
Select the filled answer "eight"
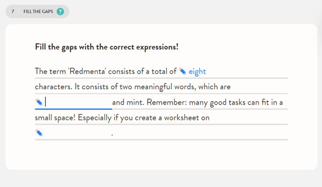[197, 72]
